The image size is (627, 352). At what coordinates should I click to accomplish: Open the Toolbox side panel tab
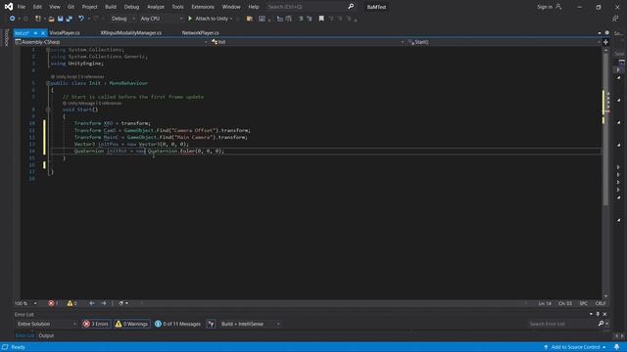click(x=6, y=37)
